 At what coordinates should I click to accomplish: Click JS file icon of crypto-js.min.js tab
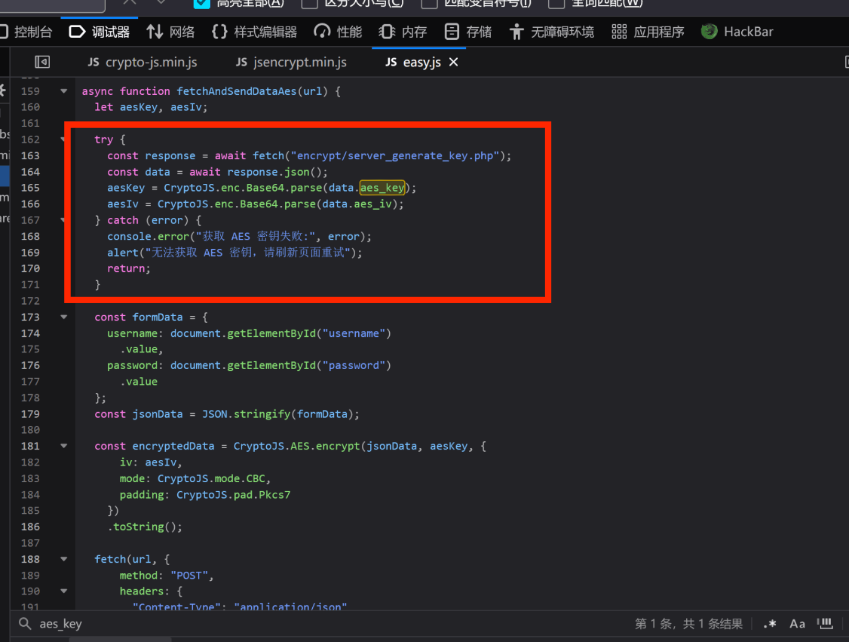[x=94, y=62]
